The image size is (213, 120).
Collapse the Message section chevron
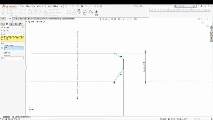point(24,34)
